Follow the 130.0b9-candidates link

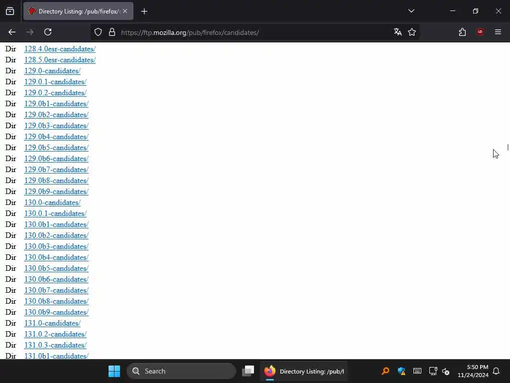tap(56, 312)
